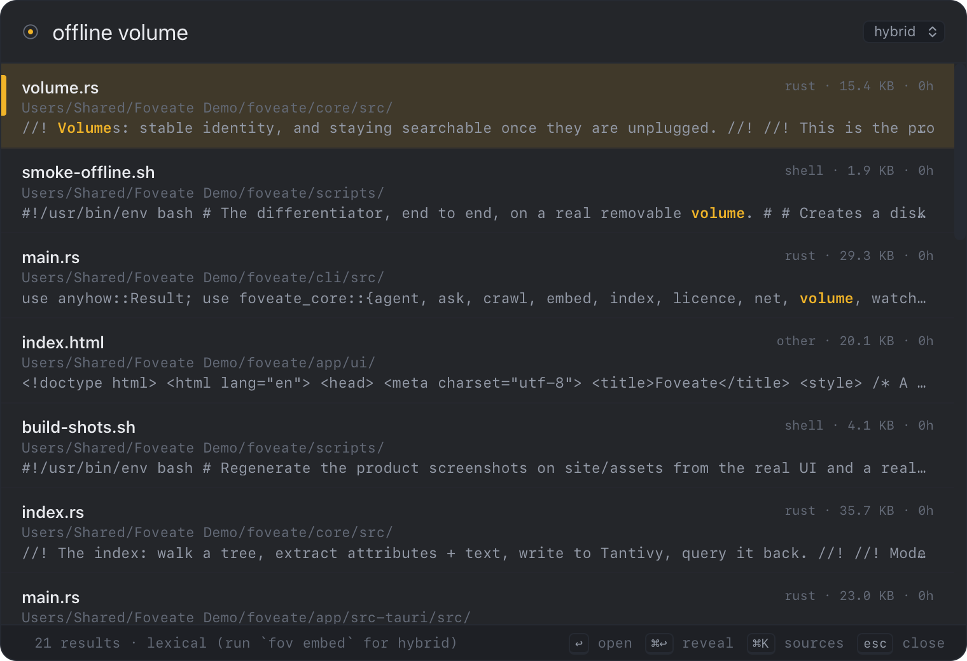
Task: Click the 'open' action label
Action: point(615,643)
